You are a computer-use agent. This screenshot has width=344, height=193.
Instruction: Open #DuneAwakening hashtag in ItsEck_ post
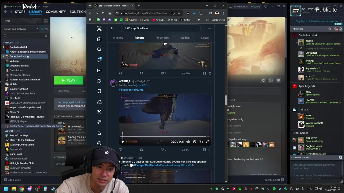coord(169,165)
